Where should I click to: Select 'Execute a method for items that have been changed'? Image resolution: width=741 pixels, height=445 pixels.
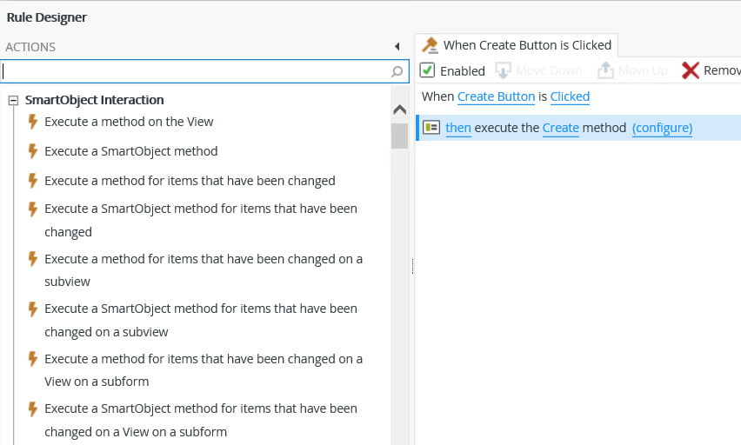(x=190, y=181)
